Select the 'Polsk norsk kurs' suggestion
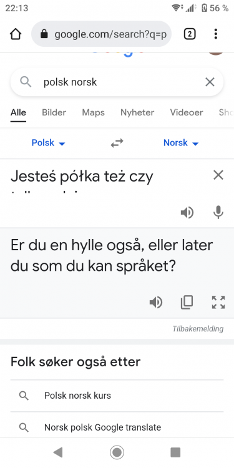The image size is (234, 468). coord(117,396)
